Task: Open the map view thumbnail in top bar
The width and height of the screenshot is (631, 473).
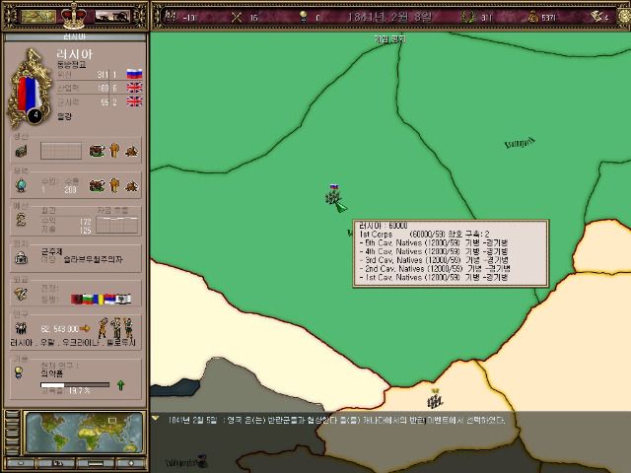Action: [38, 17]
